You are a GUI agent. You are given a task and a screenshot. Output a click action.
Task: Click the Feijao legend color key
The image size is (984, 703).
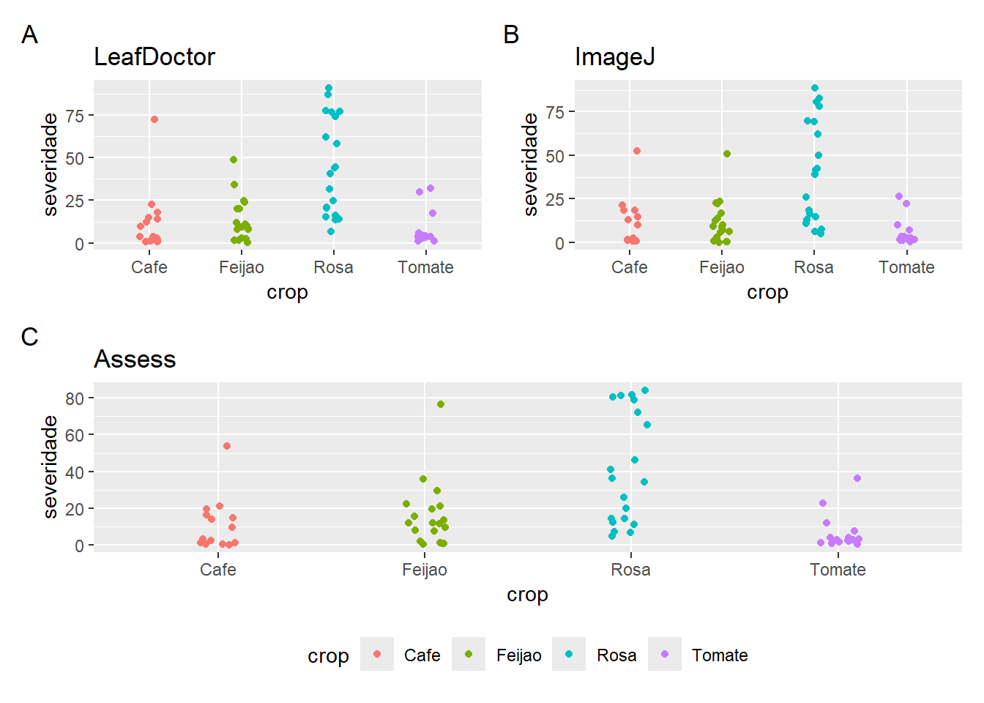point(469,654)
